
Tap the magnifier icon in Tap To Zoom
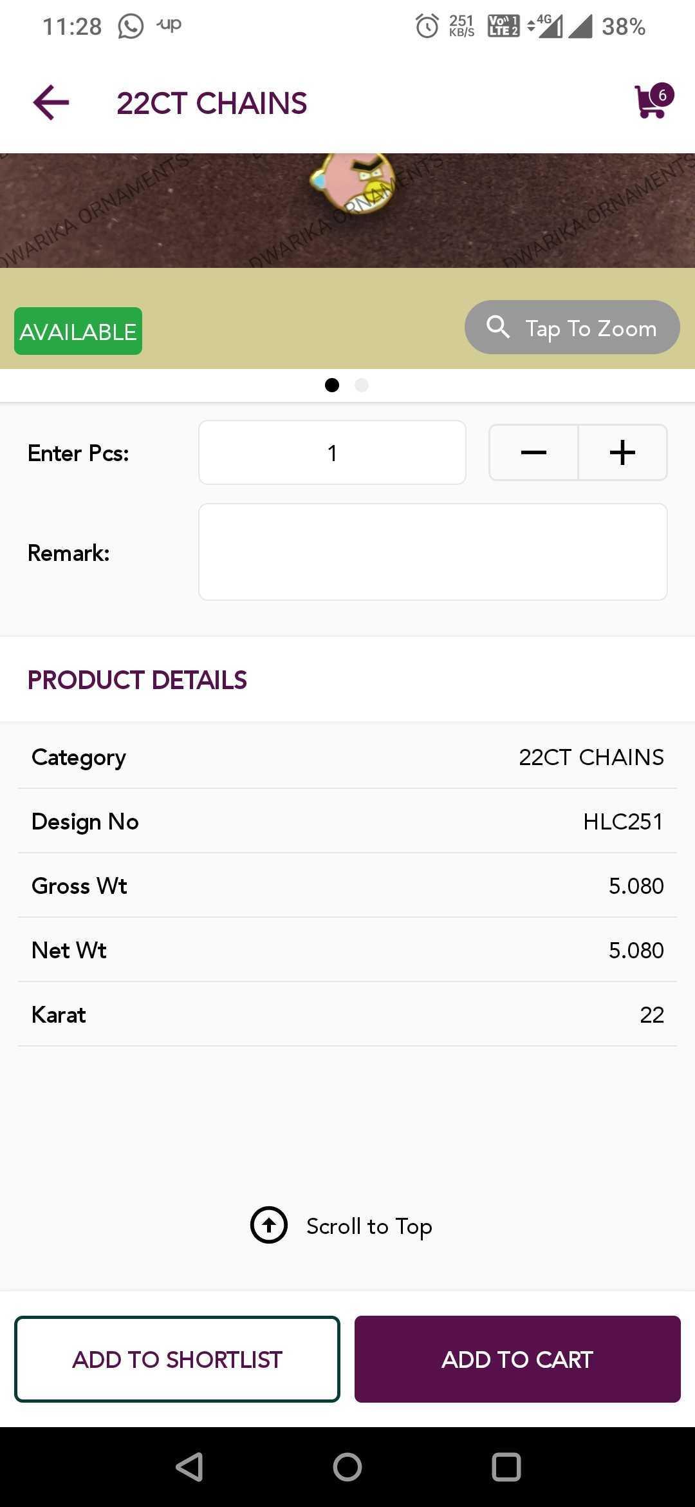(497, 327)
